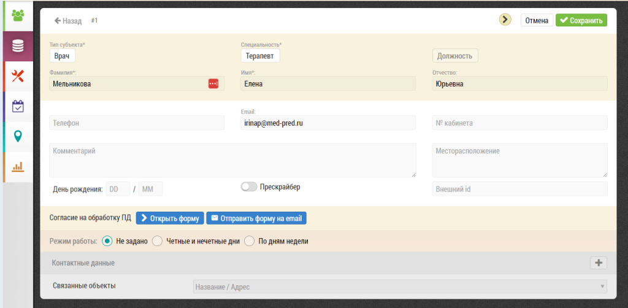Open the database sidebar icon
The height and width of the screenshot is (308, 628).
(18, 46)
